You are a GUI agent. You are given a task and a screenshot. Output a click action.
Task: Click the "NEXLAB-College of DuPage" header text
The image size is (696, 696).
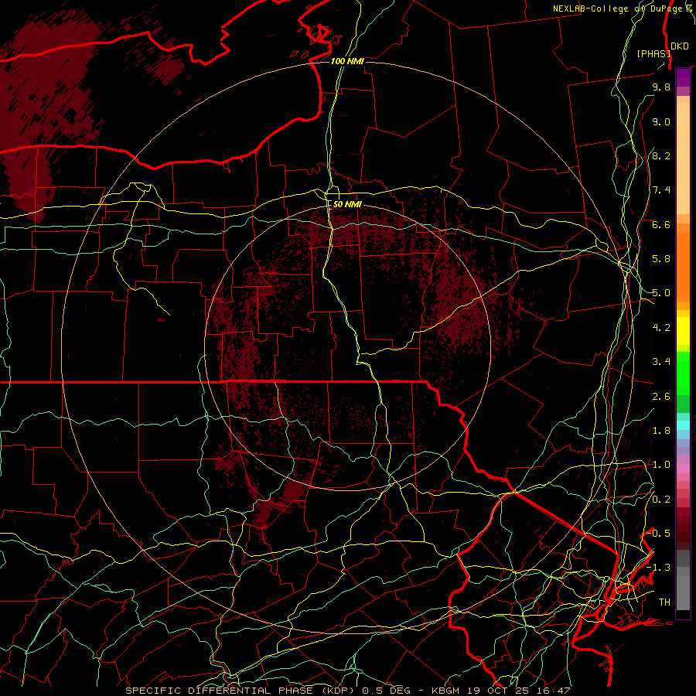point(619,9)
